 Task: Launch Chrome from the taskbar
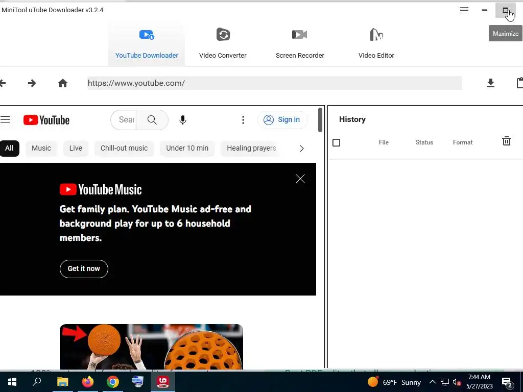113,382
